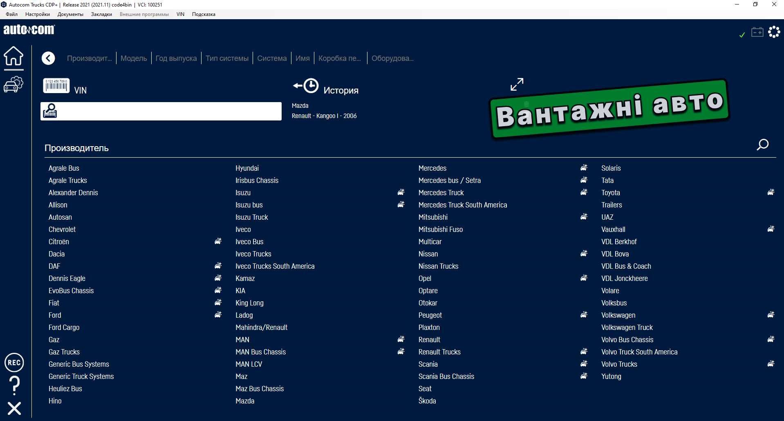This screenshot has height=421, width=784.
Task: Restore the window size in the title bar
Action: 755,4
